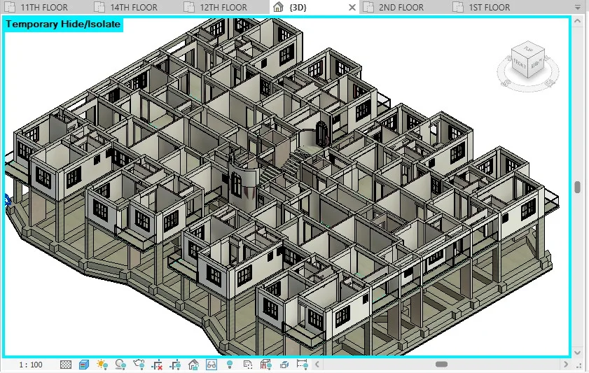Show or hide the crop region
The image size is (589, 373).
tap(175, 365)
